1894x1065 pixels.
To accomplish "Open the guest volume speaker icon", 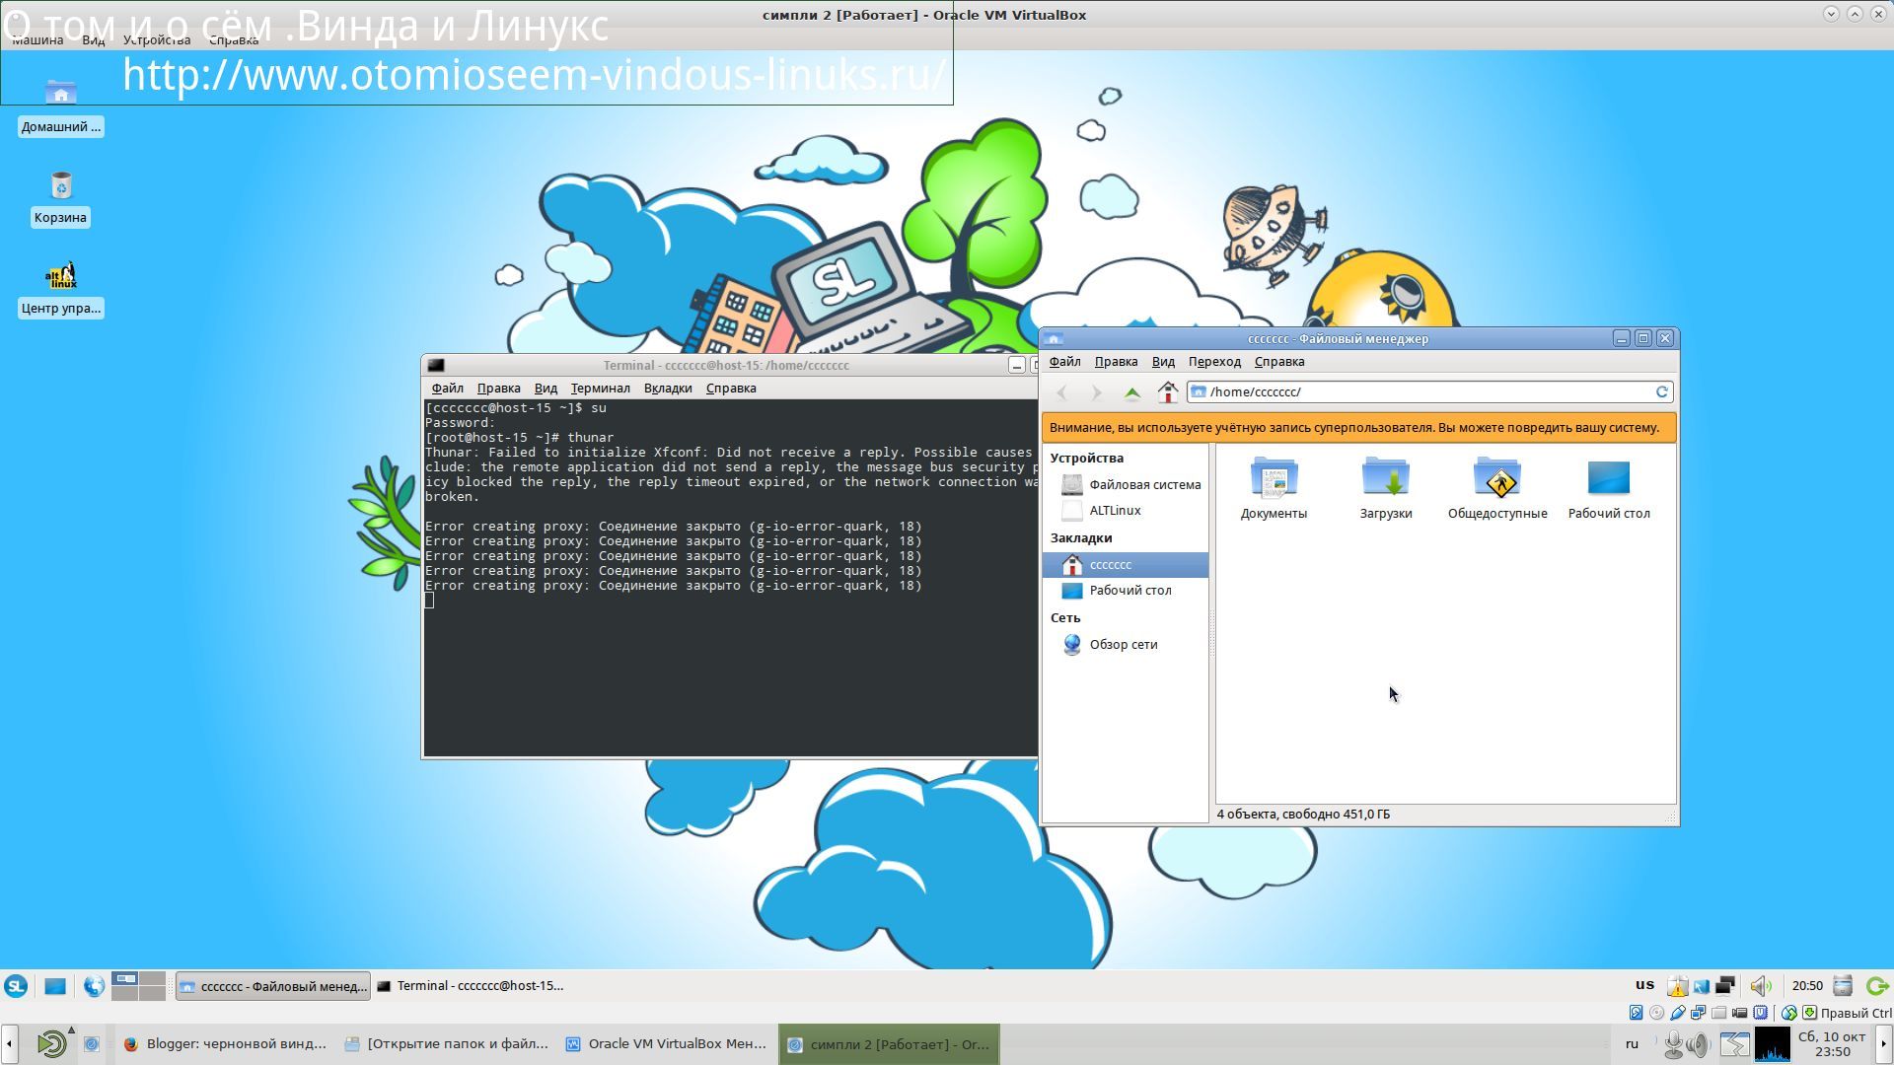I will tap(1761, 986).
